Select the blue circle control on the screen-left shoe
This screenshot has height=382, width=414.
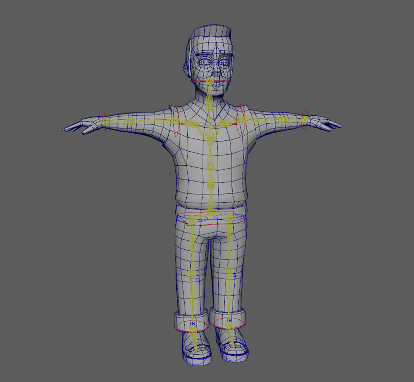[x=196, y=354]
